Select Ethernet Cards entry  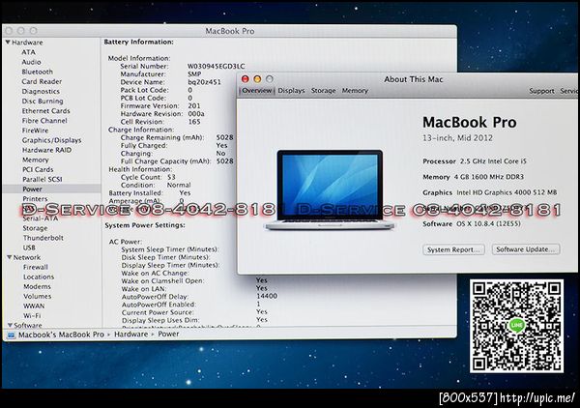click(x=45, y=111)
